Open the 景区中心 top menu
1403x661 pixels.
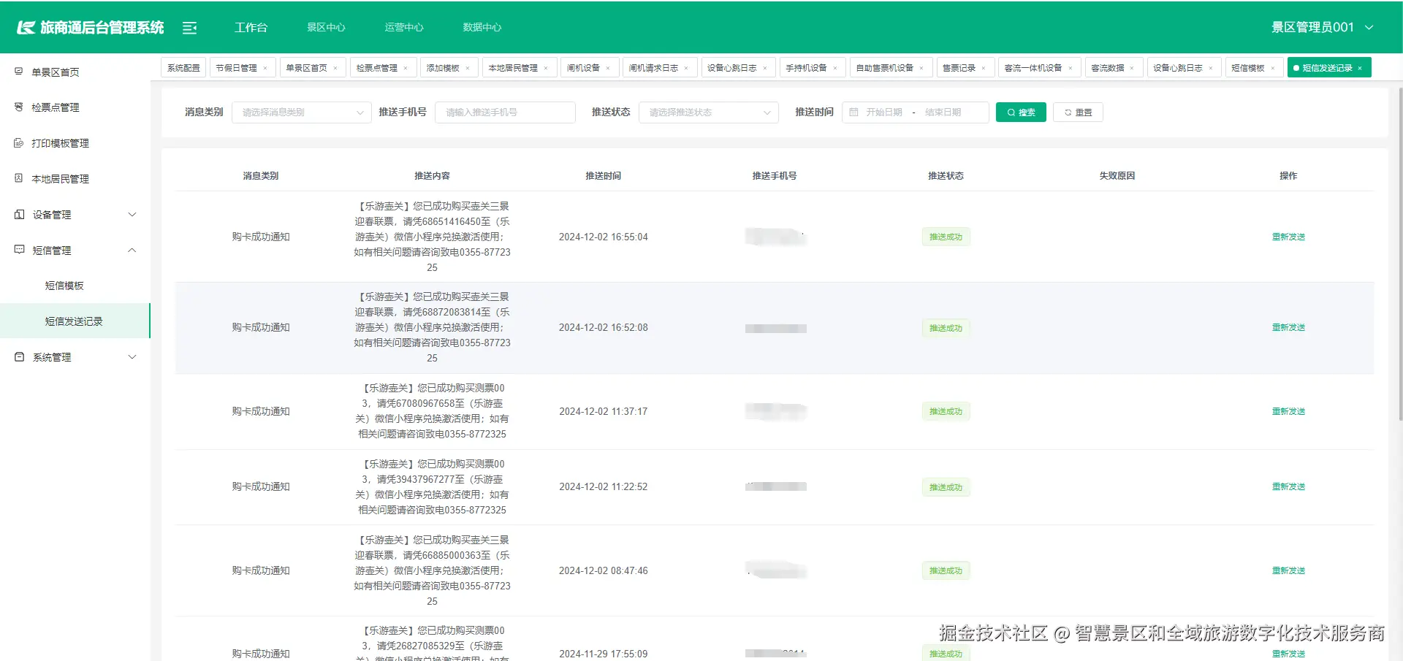click(x=326, y=27)
